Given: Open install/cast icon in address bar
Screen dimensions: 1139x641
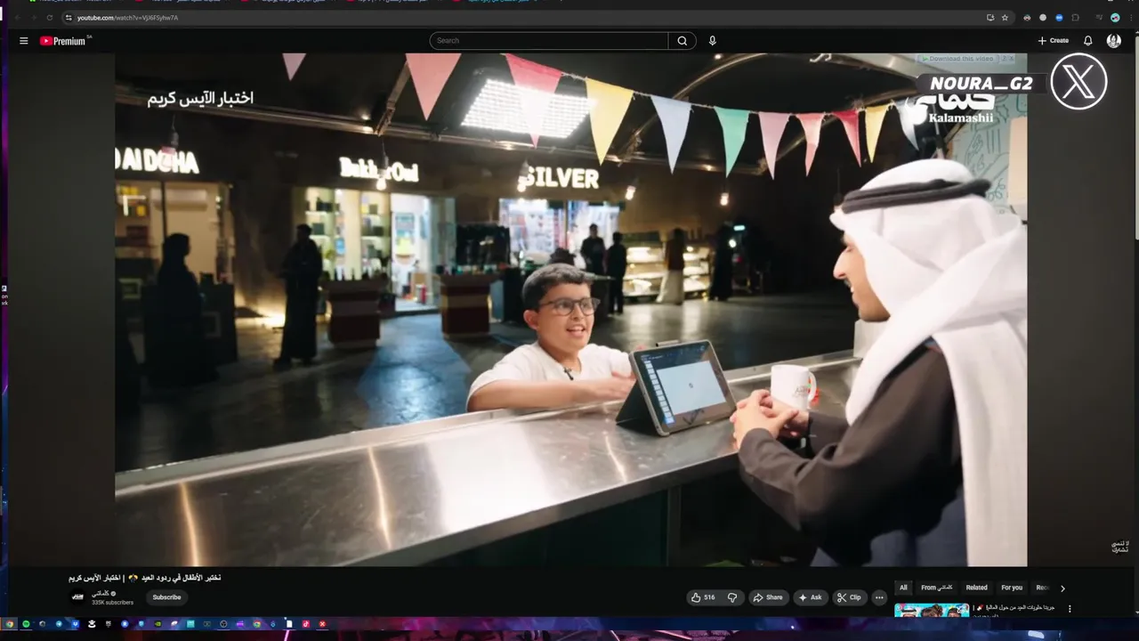Looking at the screenshot, I should coord(990,18).
